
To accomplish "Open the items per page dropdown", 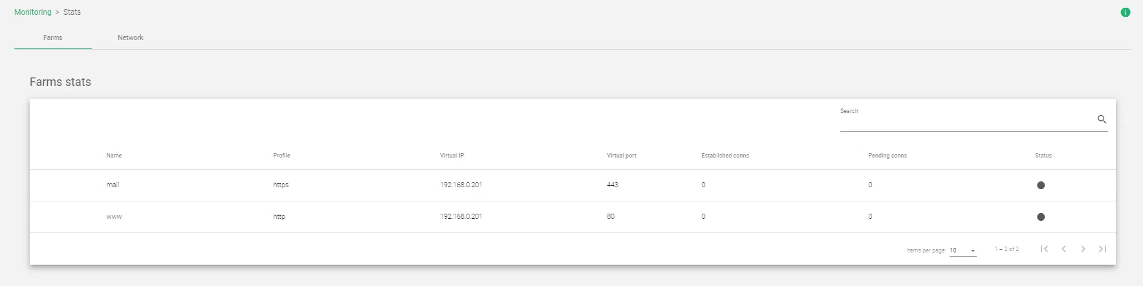I will (963, 250).
